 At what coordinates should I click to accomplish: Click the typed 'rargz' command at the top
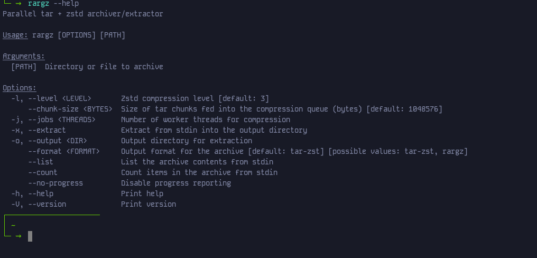[39, 4]
